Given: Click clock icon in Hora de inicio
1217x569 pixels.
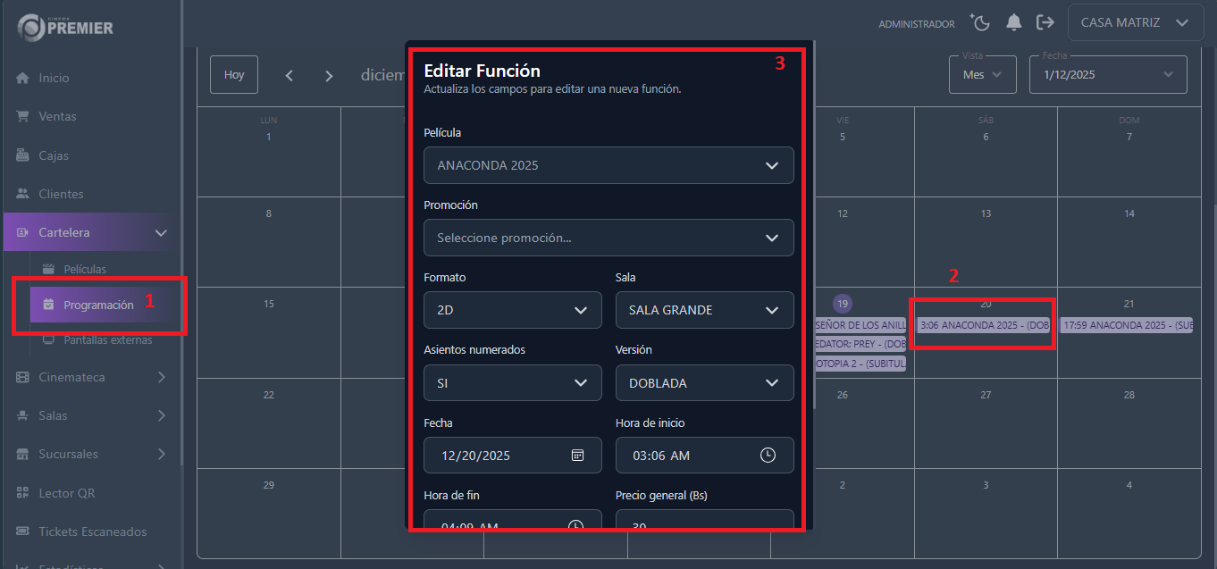Looking at the screenshot, I should [768, 456].
